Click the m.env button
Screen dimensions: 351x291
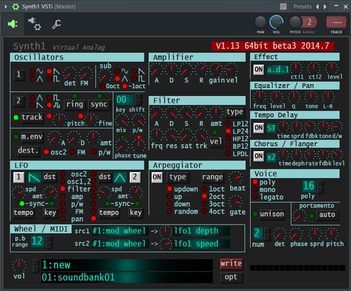coord(32,136)
